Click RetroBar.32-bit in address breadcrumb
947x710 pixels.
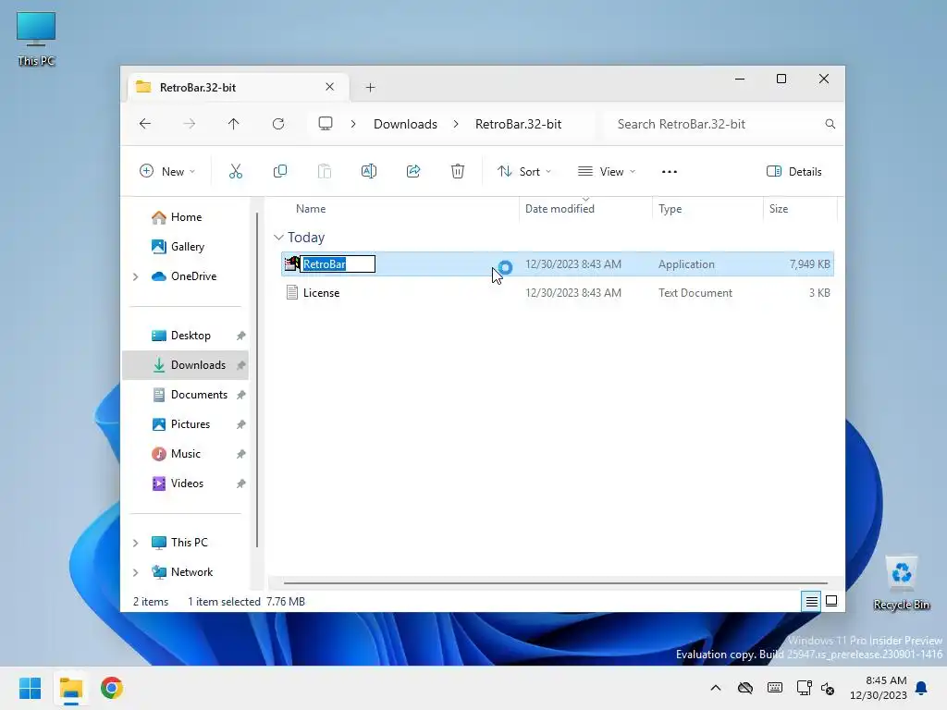(x=518, y=124)
